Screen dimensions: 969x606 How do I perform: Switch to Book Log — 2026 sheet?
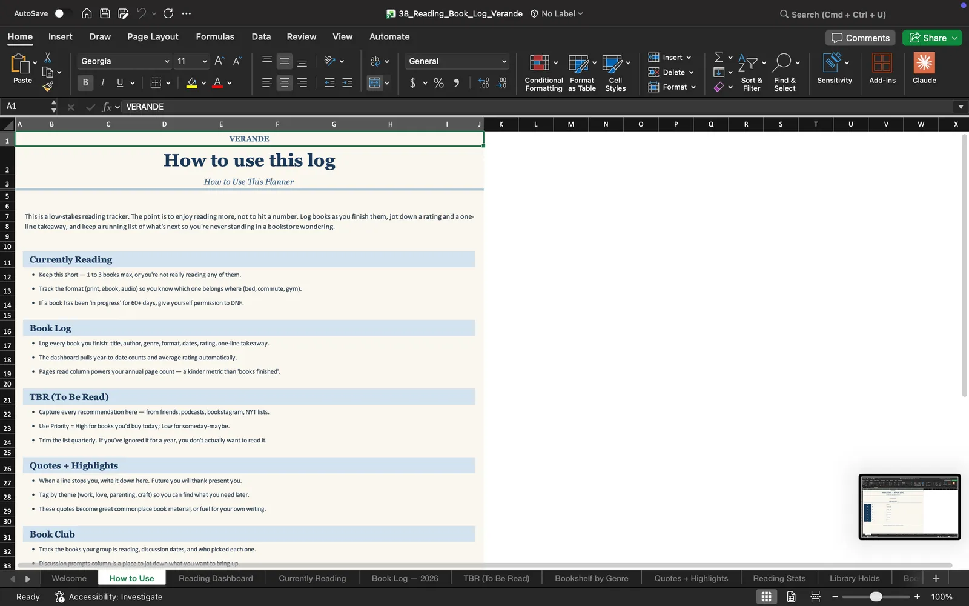click(x=405, y=578)
